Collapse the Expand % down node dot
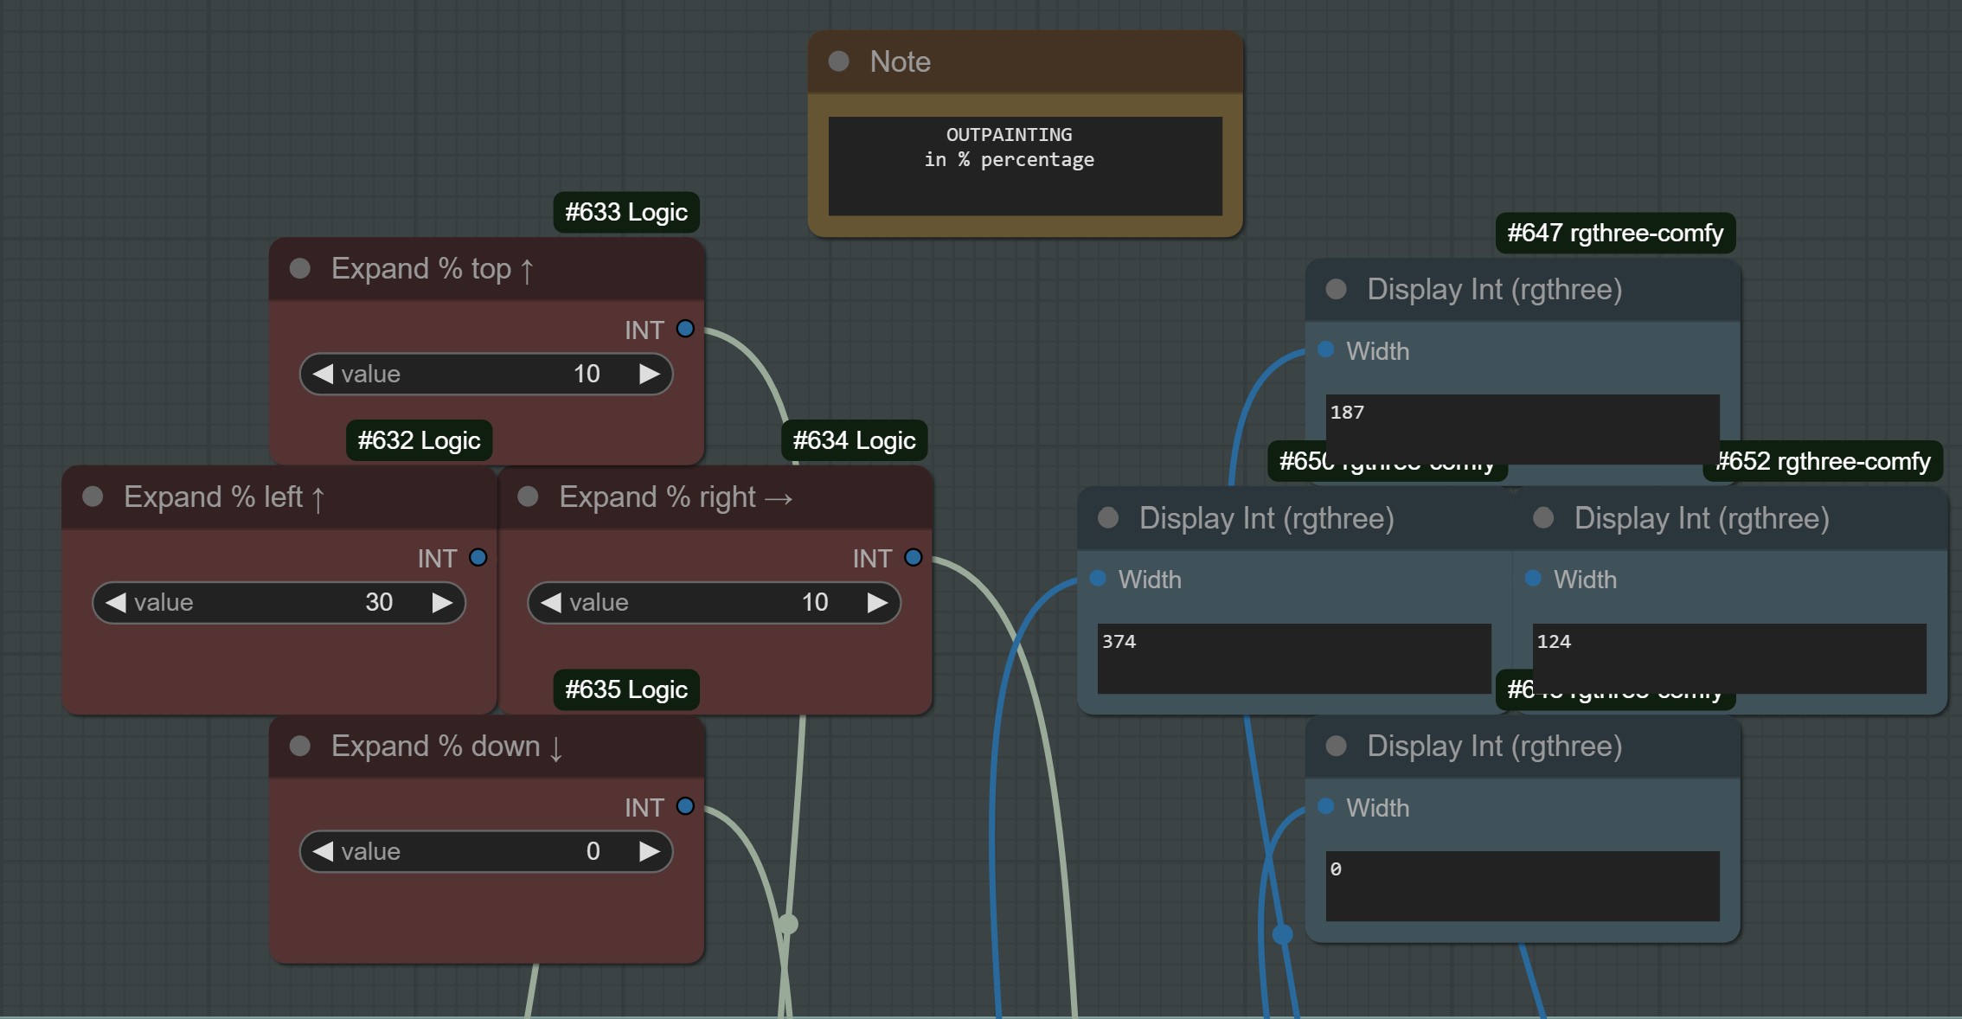The image size is (1962, 1019). point(300,746)
